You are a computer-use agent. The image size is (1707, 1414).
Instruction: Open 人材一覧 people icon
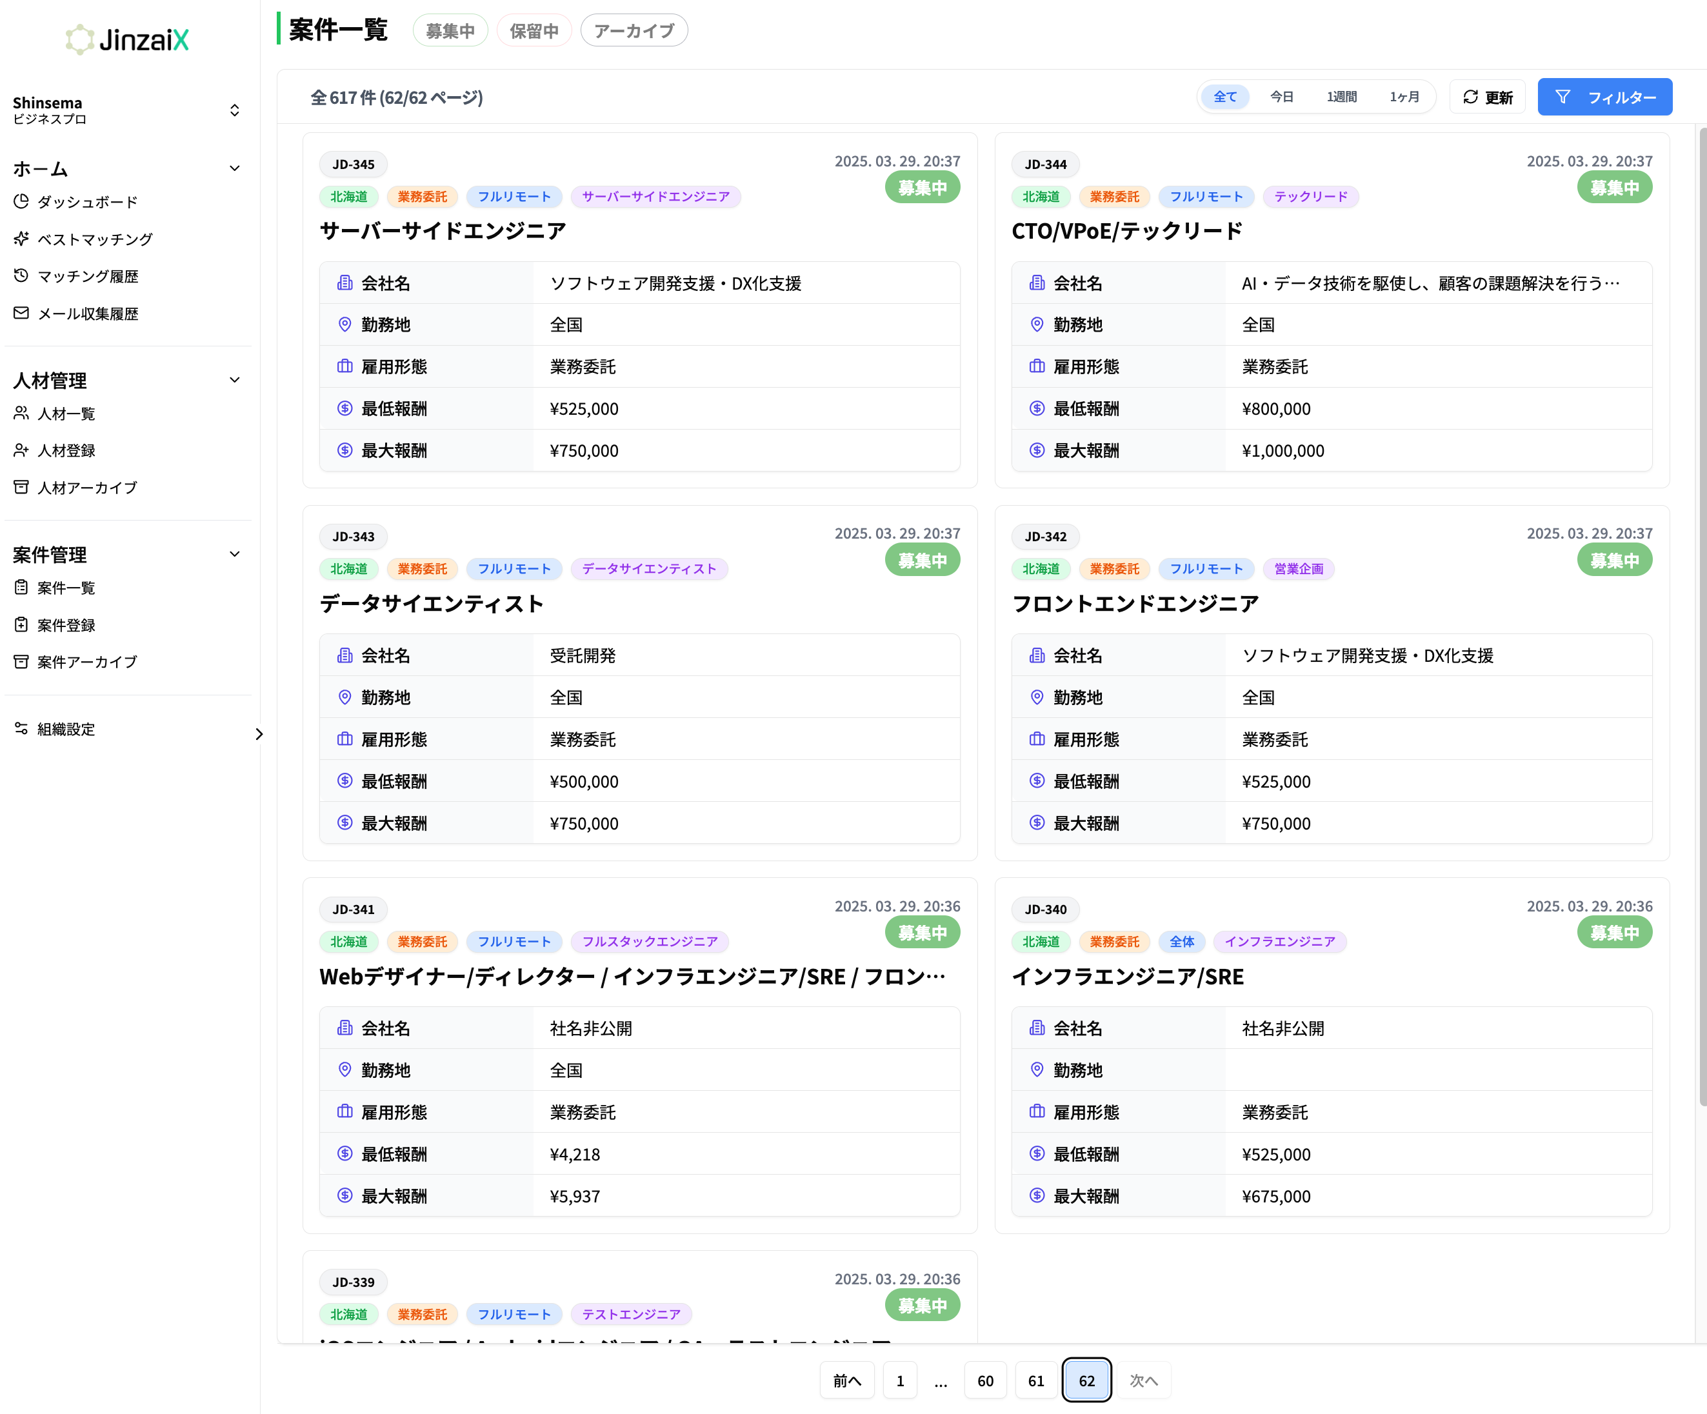click(x=21, y=413)
